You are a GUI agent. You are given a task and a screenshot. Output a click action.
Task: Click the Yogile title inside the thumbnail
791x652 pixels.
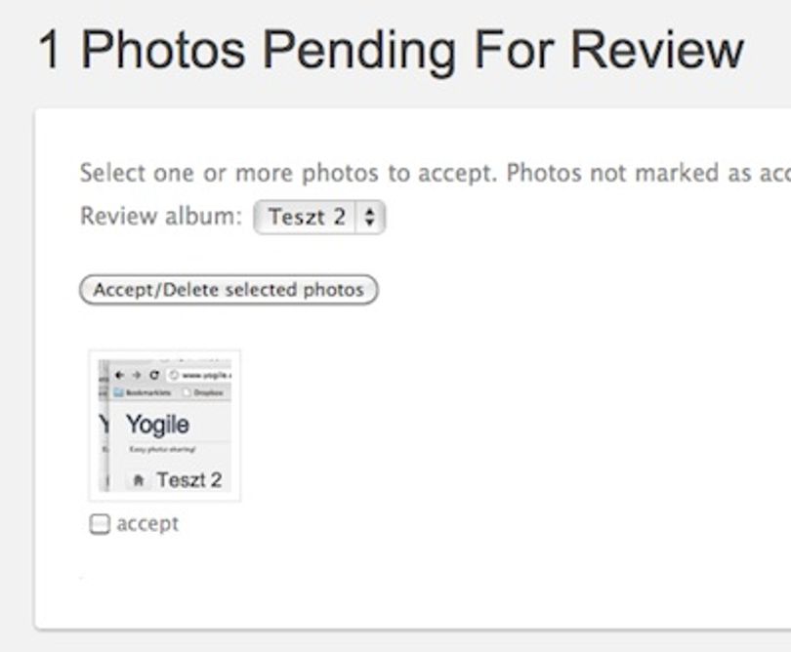click(158, 425)
